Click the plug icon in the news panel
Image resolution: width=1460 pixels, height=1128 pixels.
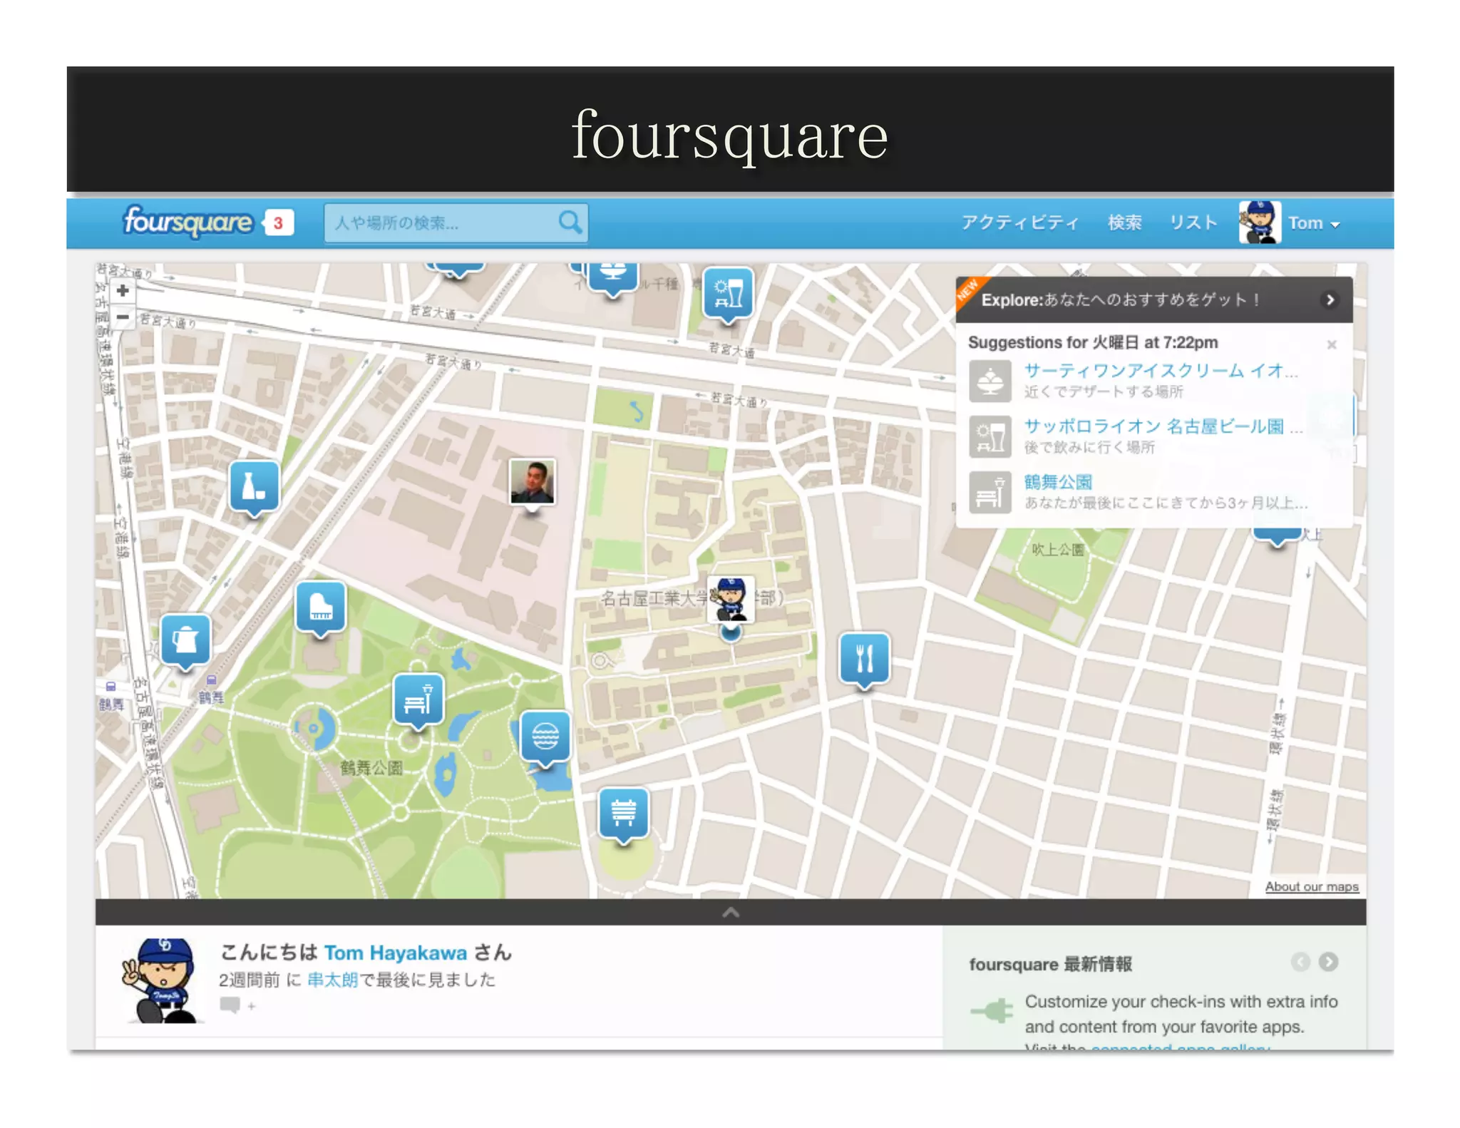[992, 1011]
